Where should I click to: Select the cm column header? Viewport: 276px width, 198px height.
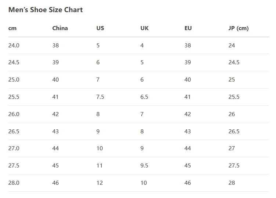[x=12, y=28]
